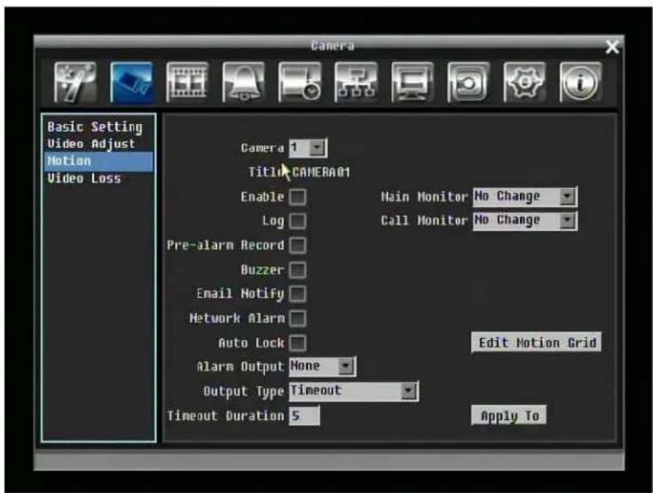
Task: Toggle the Enable checkbox
Action: pyautogui.click(x=298, y=197)
